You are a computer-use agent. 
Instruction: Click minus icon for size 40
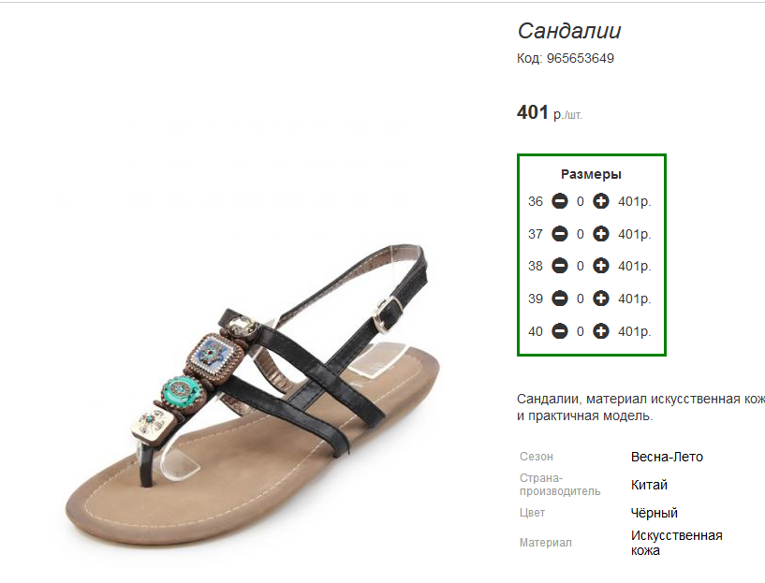click(x=560, y=331)
